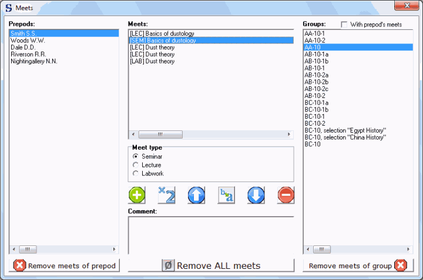Select the Labwork meet type
Image resolution: width=423 pixels, height=280 pixels.
[x=136, y=174]
